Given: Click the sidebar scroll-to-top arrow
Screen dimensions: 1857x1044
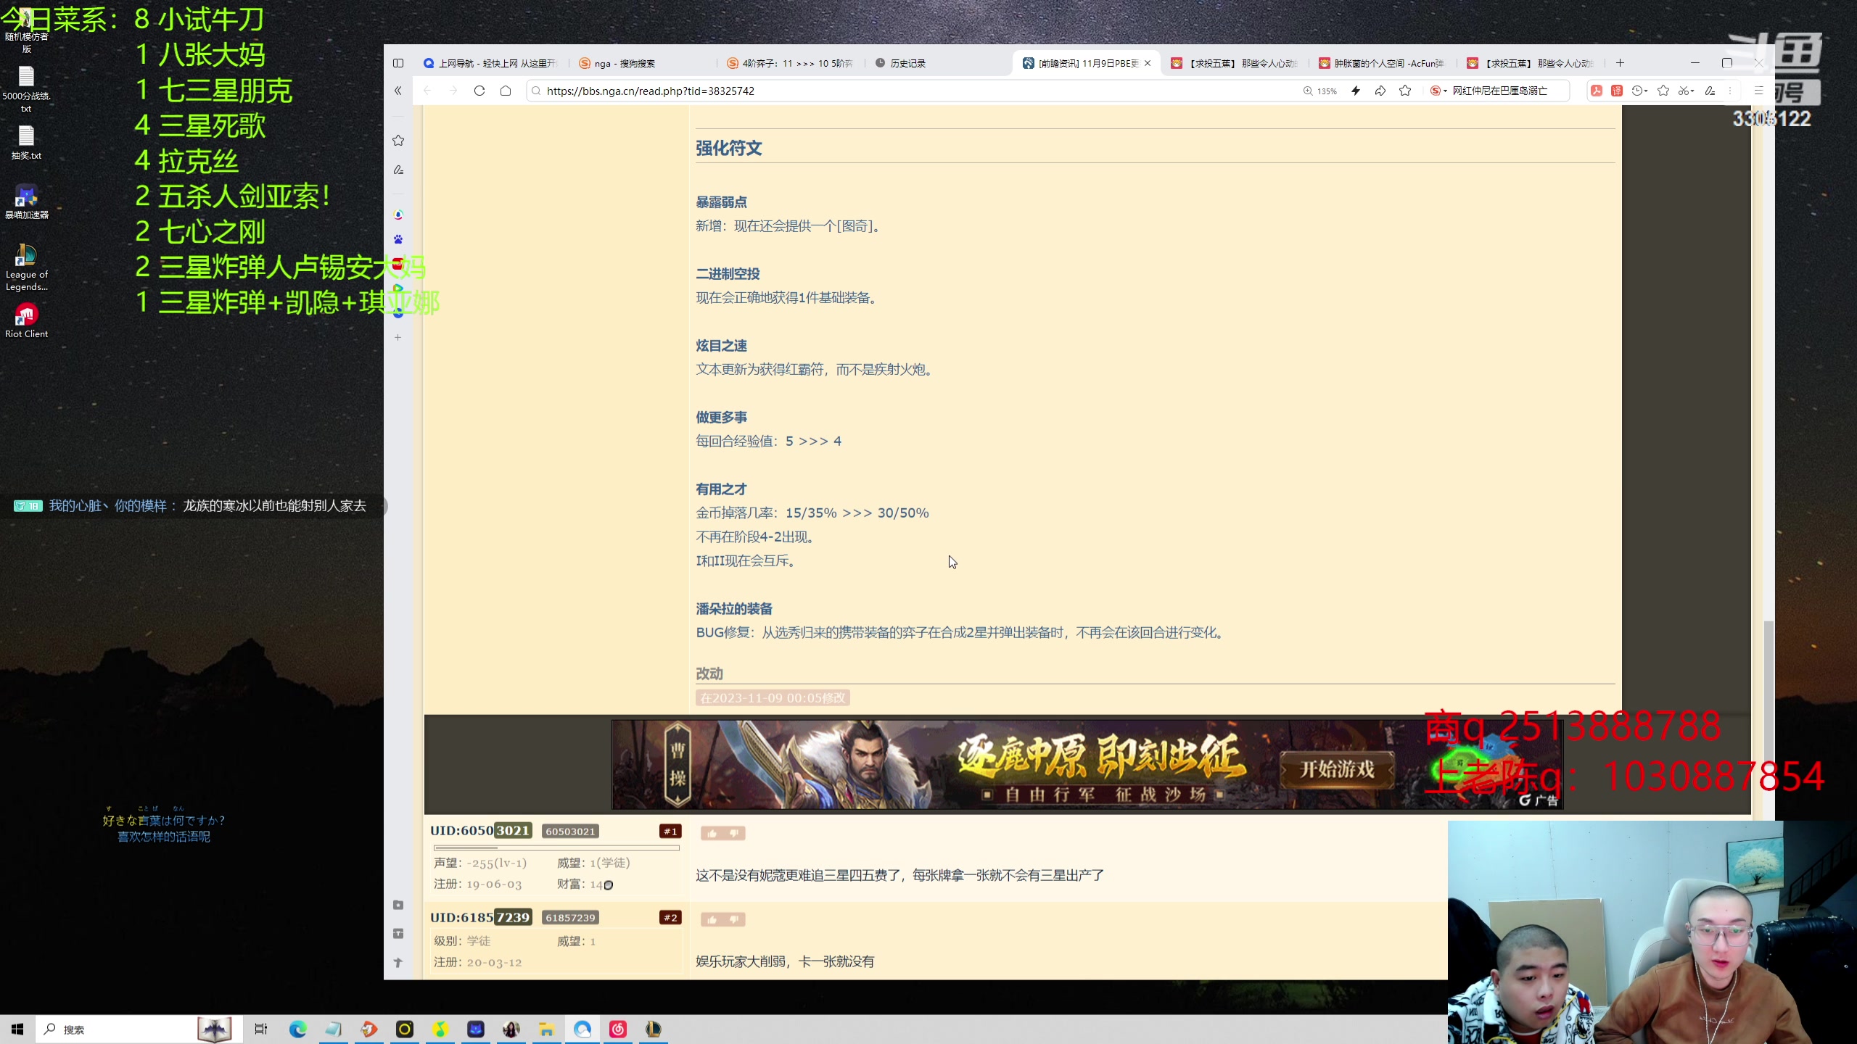Looking at the screenshot, I should pos(398,963).
